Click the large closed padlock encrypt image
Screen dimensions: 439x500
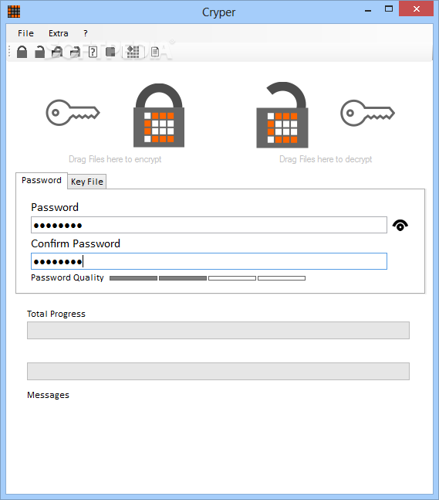[x=159, y=115]
